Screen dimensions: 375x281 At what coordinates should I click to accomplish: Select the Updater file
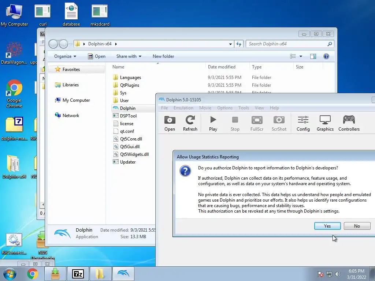coord(128,162)
